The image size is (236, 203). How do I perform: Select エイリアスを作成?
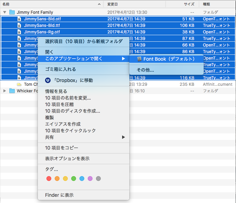pos(63,124)
